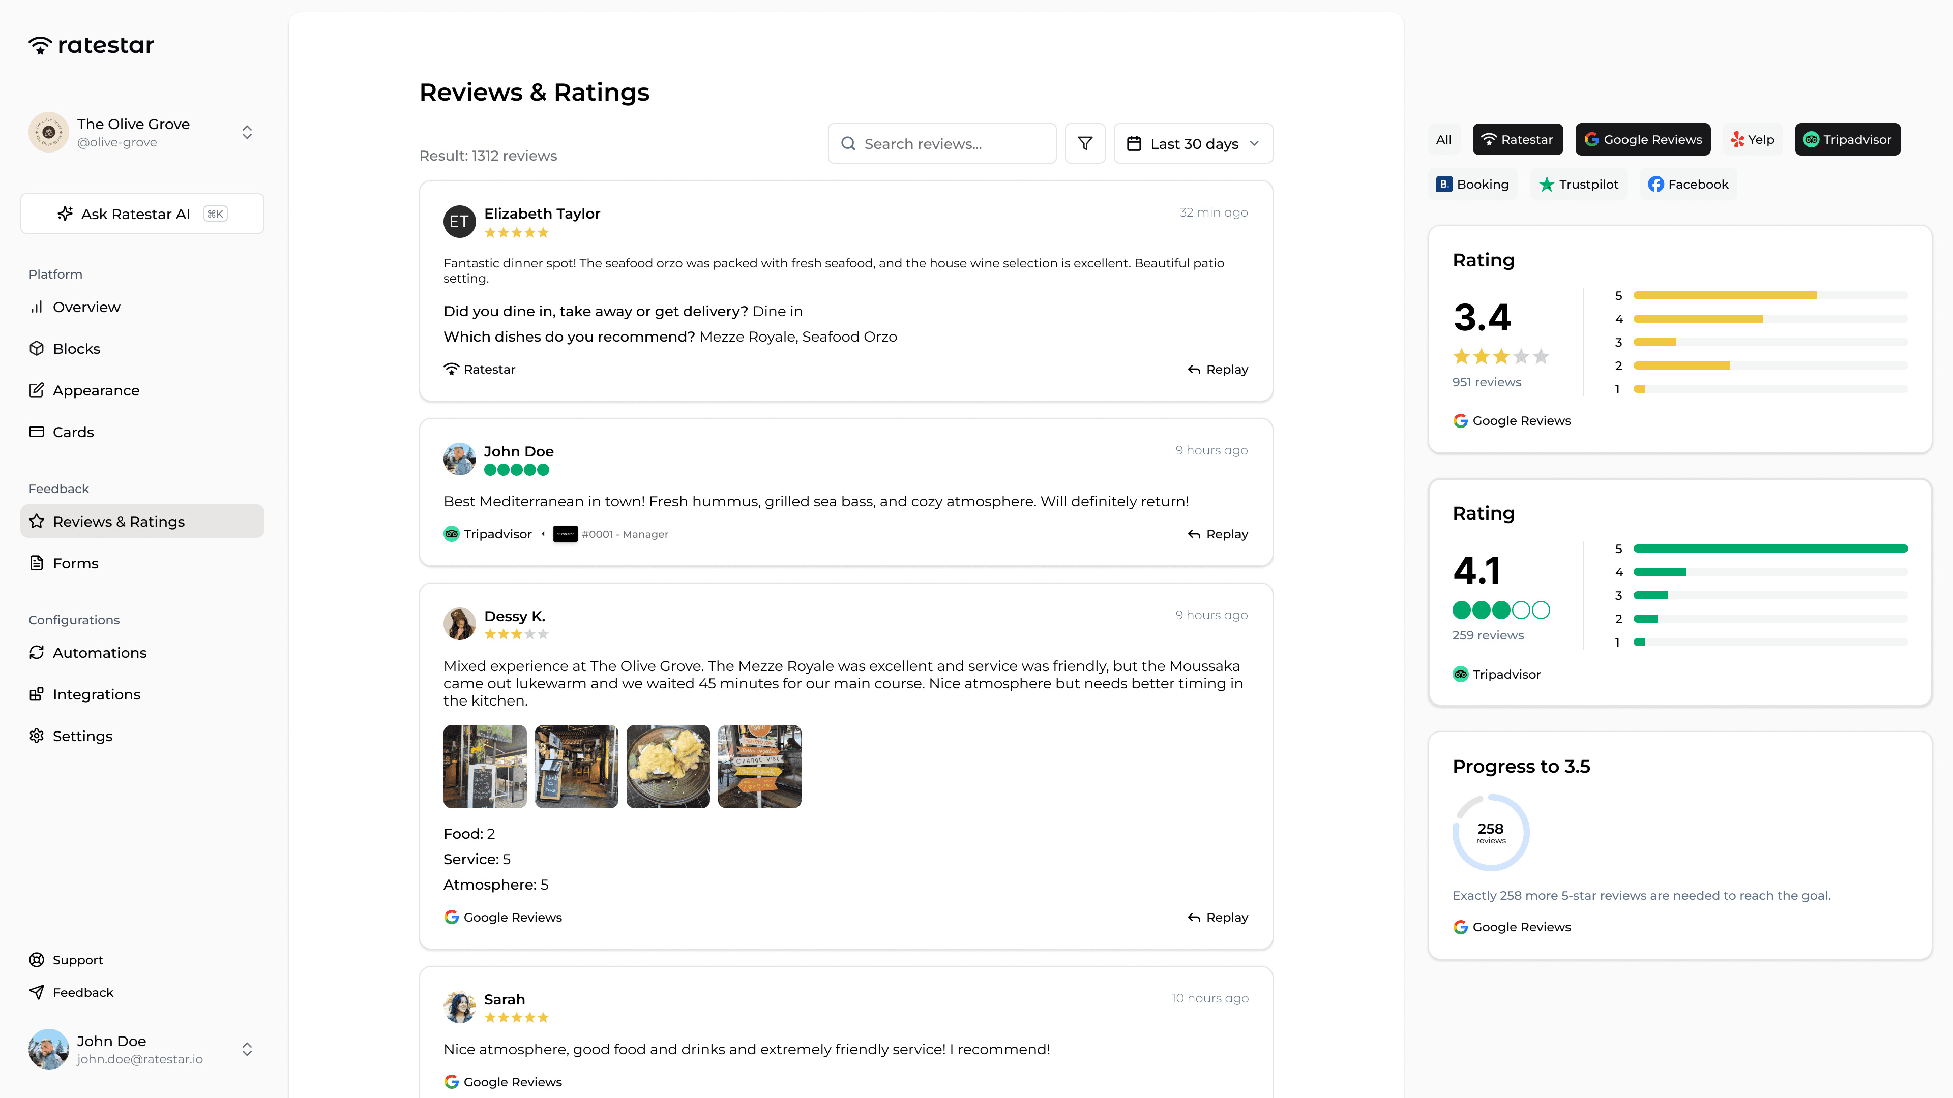Open Cards section

tap(73, 432)
